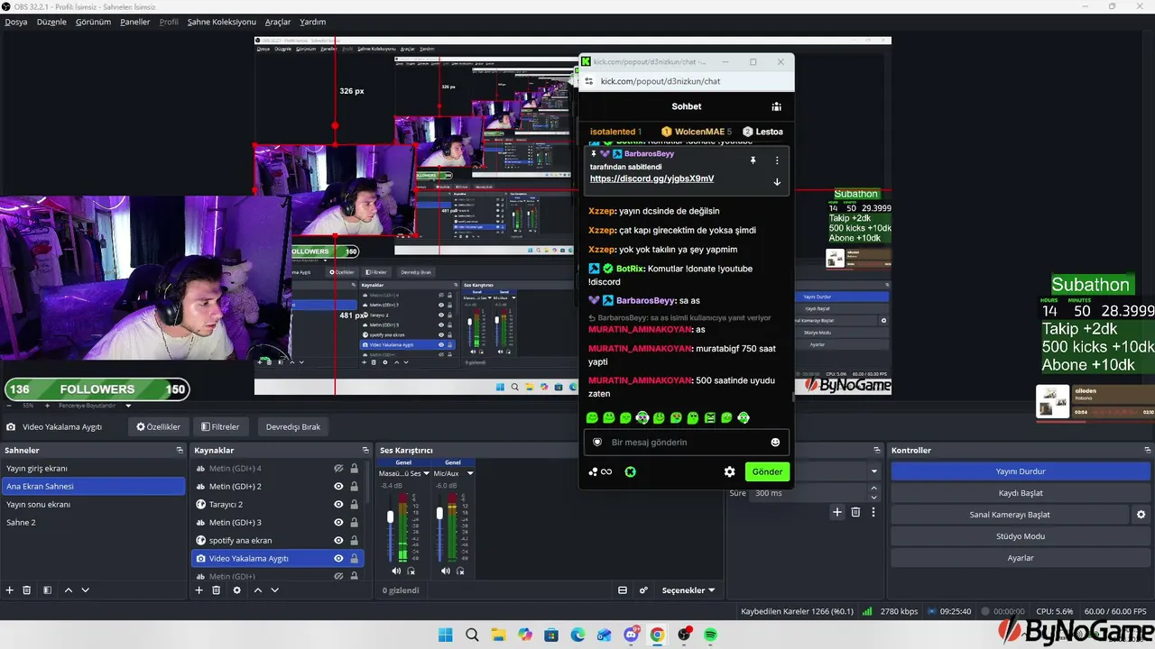This screenshot has height=649, width=1155.
Task: Delete the selected scene using trash icon
Action: pos(27,590)
